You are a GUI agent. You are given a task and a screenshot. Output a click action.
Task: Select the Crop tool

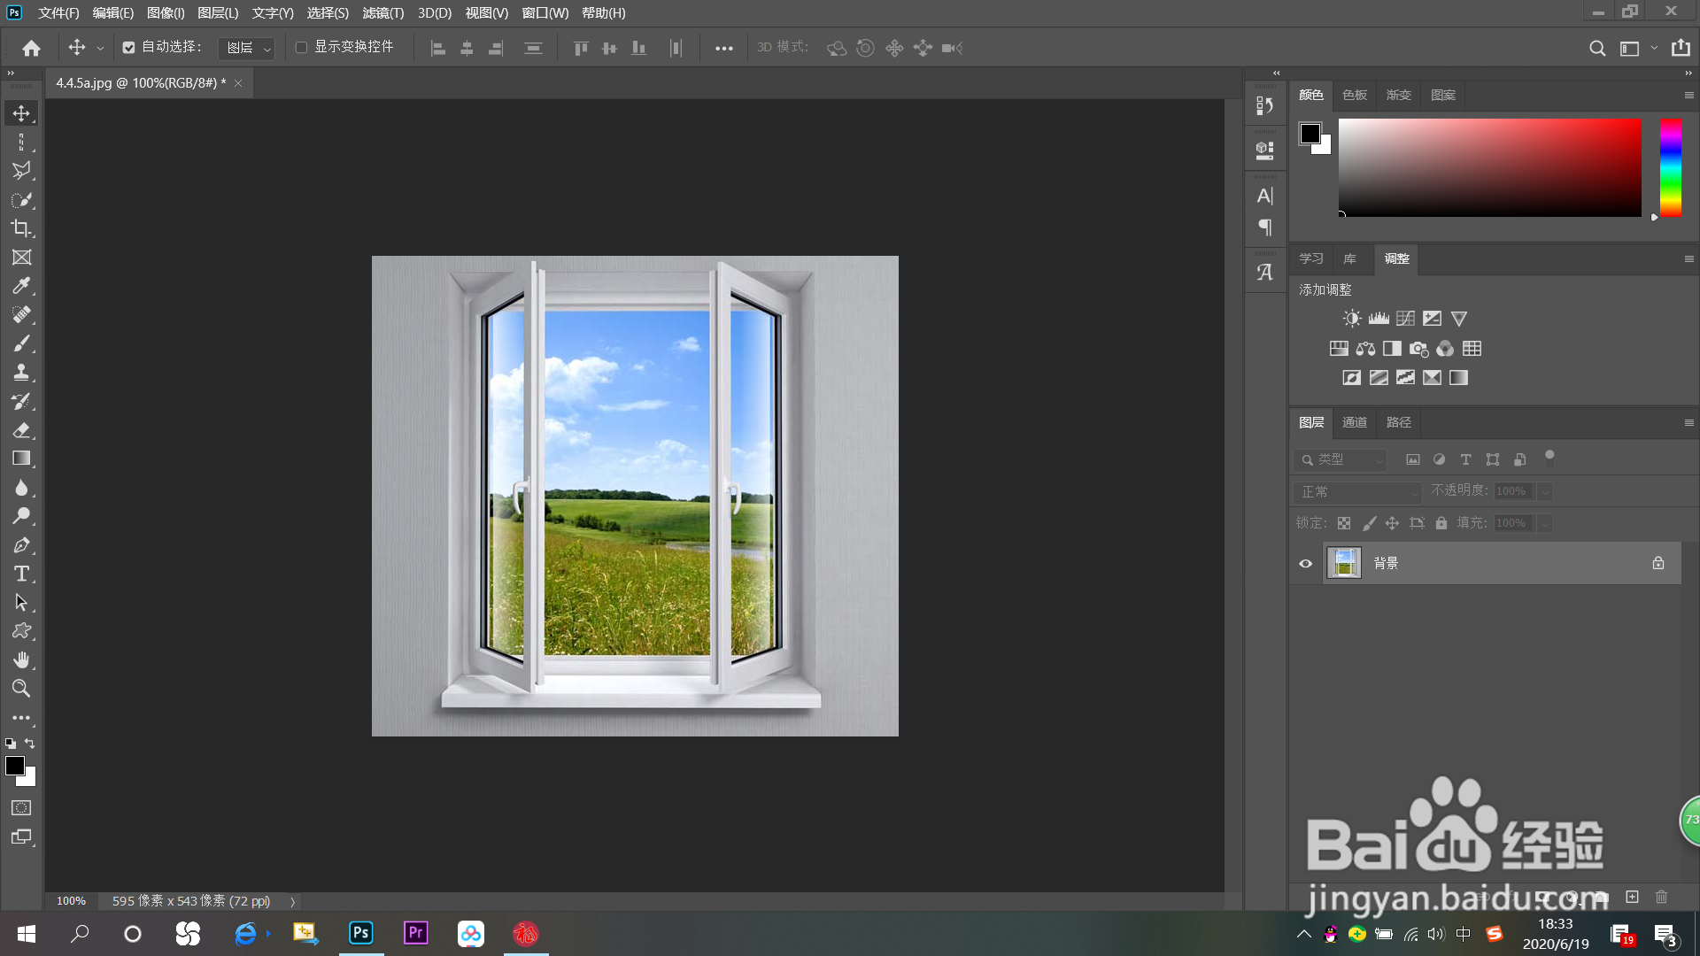pyautogui.click(x=21, y=228)
